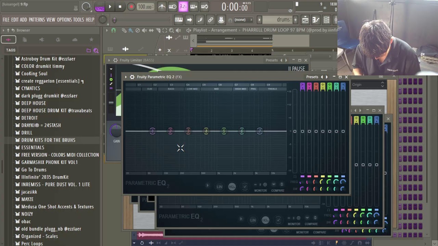Screen dimensions: 438x246
Task: Toggle the LIN button in Parametric EQ 2
Action: click(x=220, y=187)
